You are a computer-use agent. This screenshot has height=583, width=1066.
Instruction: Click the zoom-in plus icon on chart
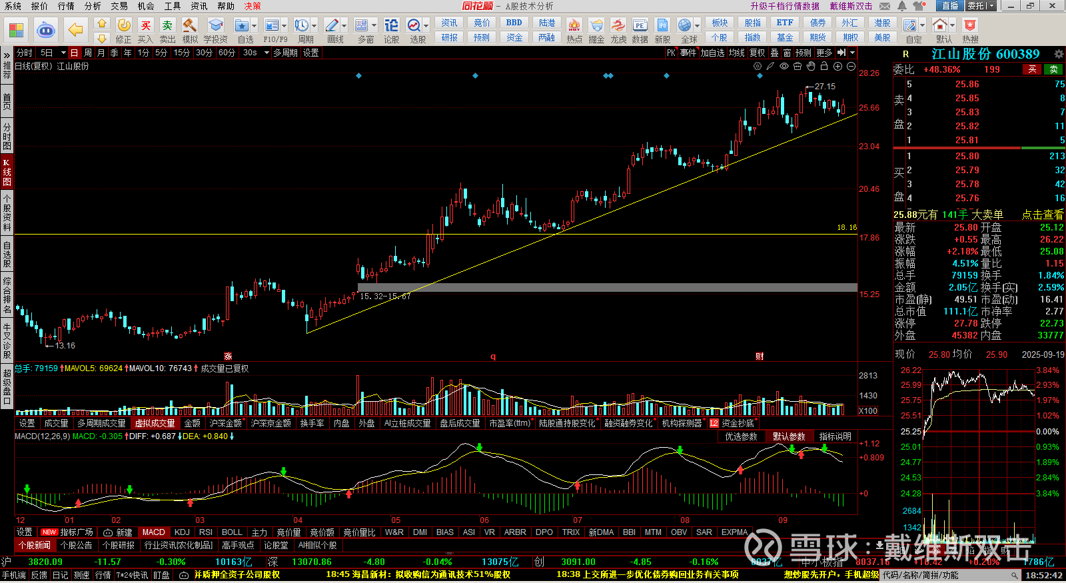[x=837, y=66]
